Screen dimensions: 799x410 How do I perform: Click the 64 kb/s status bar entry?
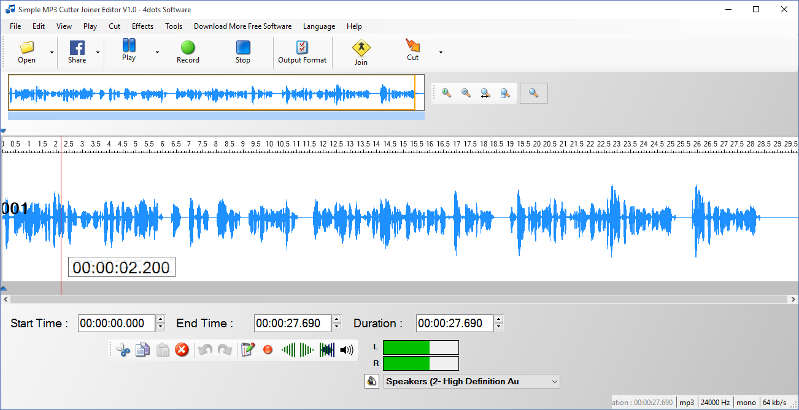(775, 403)
